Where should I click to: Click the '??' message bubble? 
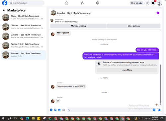tap(58, 101)
